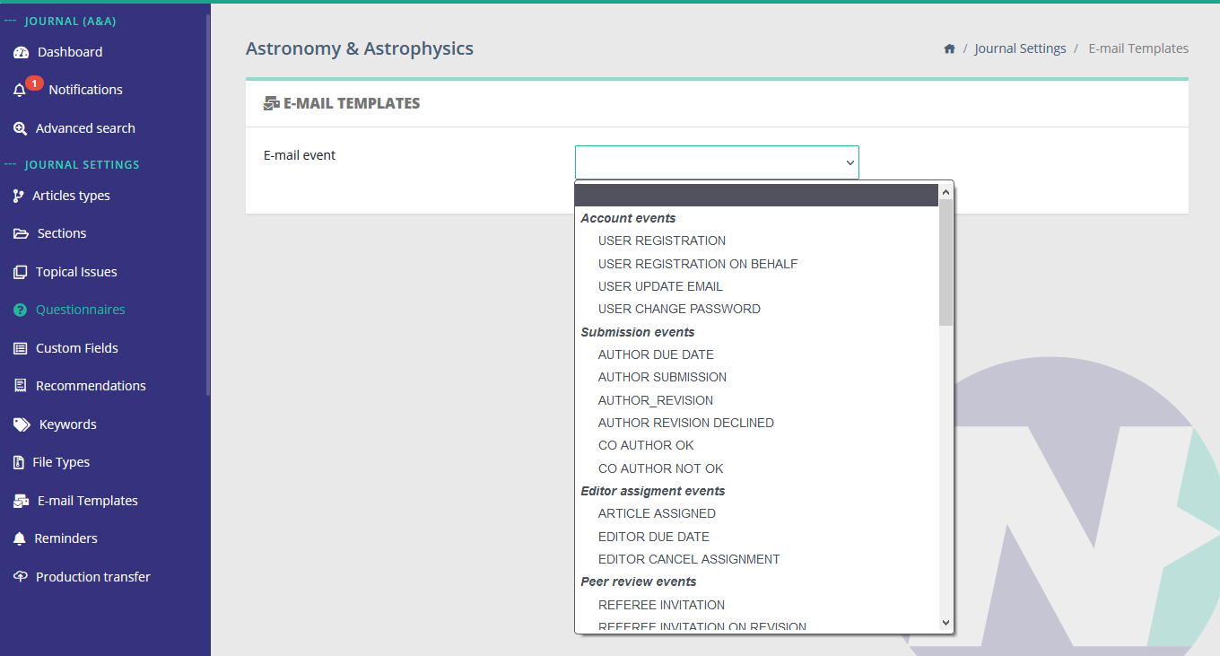Click the Advanced search magnifier icon
Screen dimensions: 1220x656
pos(20,128)
